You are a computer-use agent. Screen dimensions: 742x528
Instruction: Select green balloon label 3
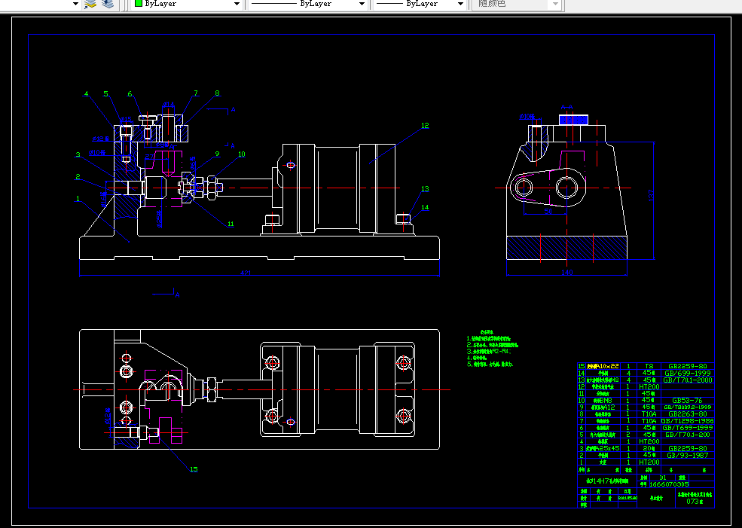pos(78,154)
